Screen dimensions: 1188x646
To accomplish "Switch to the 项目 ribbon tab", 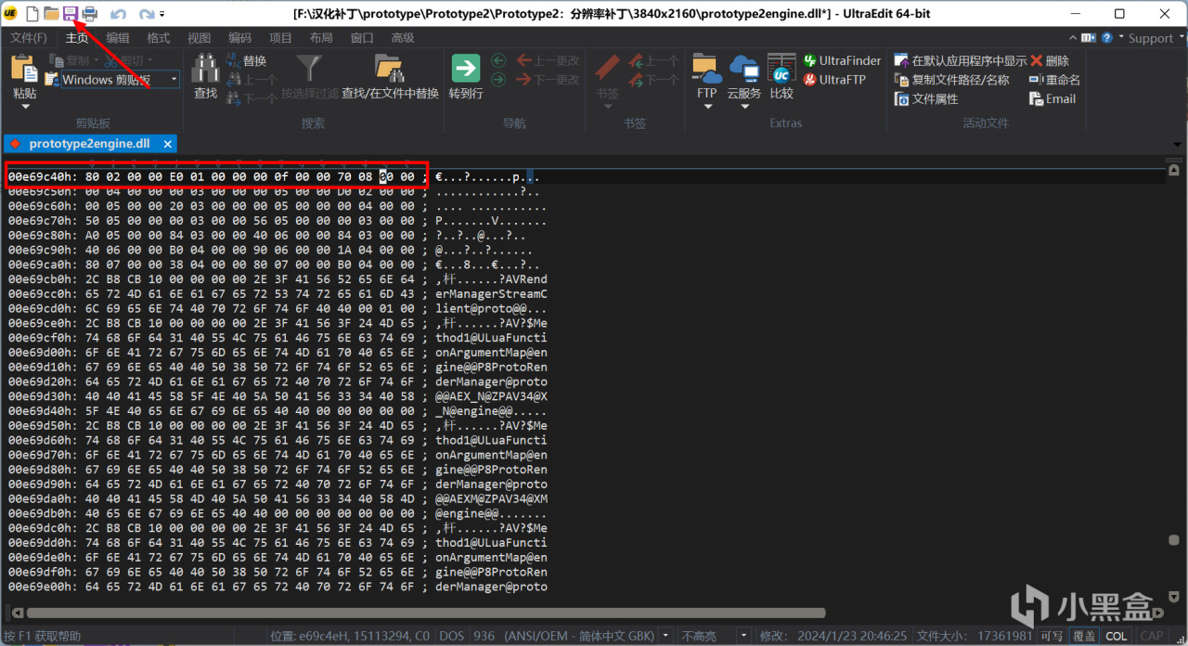I will [280, 38].
